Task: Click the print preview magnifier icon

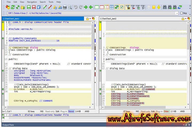Action: point(70,7)
